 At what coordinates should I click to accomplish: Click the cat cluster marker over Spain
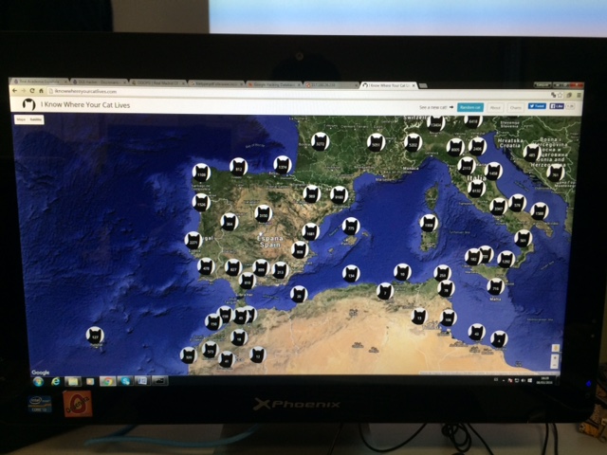[263, 214]
